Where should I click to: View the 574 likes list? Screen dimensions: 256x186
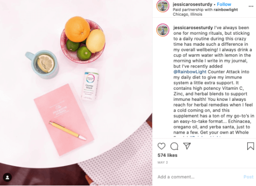(167, 155)
